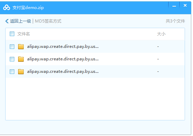This screenshot has width=193, height=136.
Task: Click the back chevron arrow icon
Action: pos(7,21)
